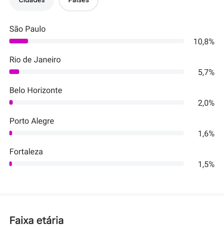Tap the 1,6% percentage value

pos(206,134)
